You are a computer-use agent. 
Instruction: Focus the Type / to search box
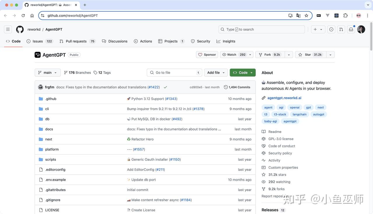(x=262, y=29)
